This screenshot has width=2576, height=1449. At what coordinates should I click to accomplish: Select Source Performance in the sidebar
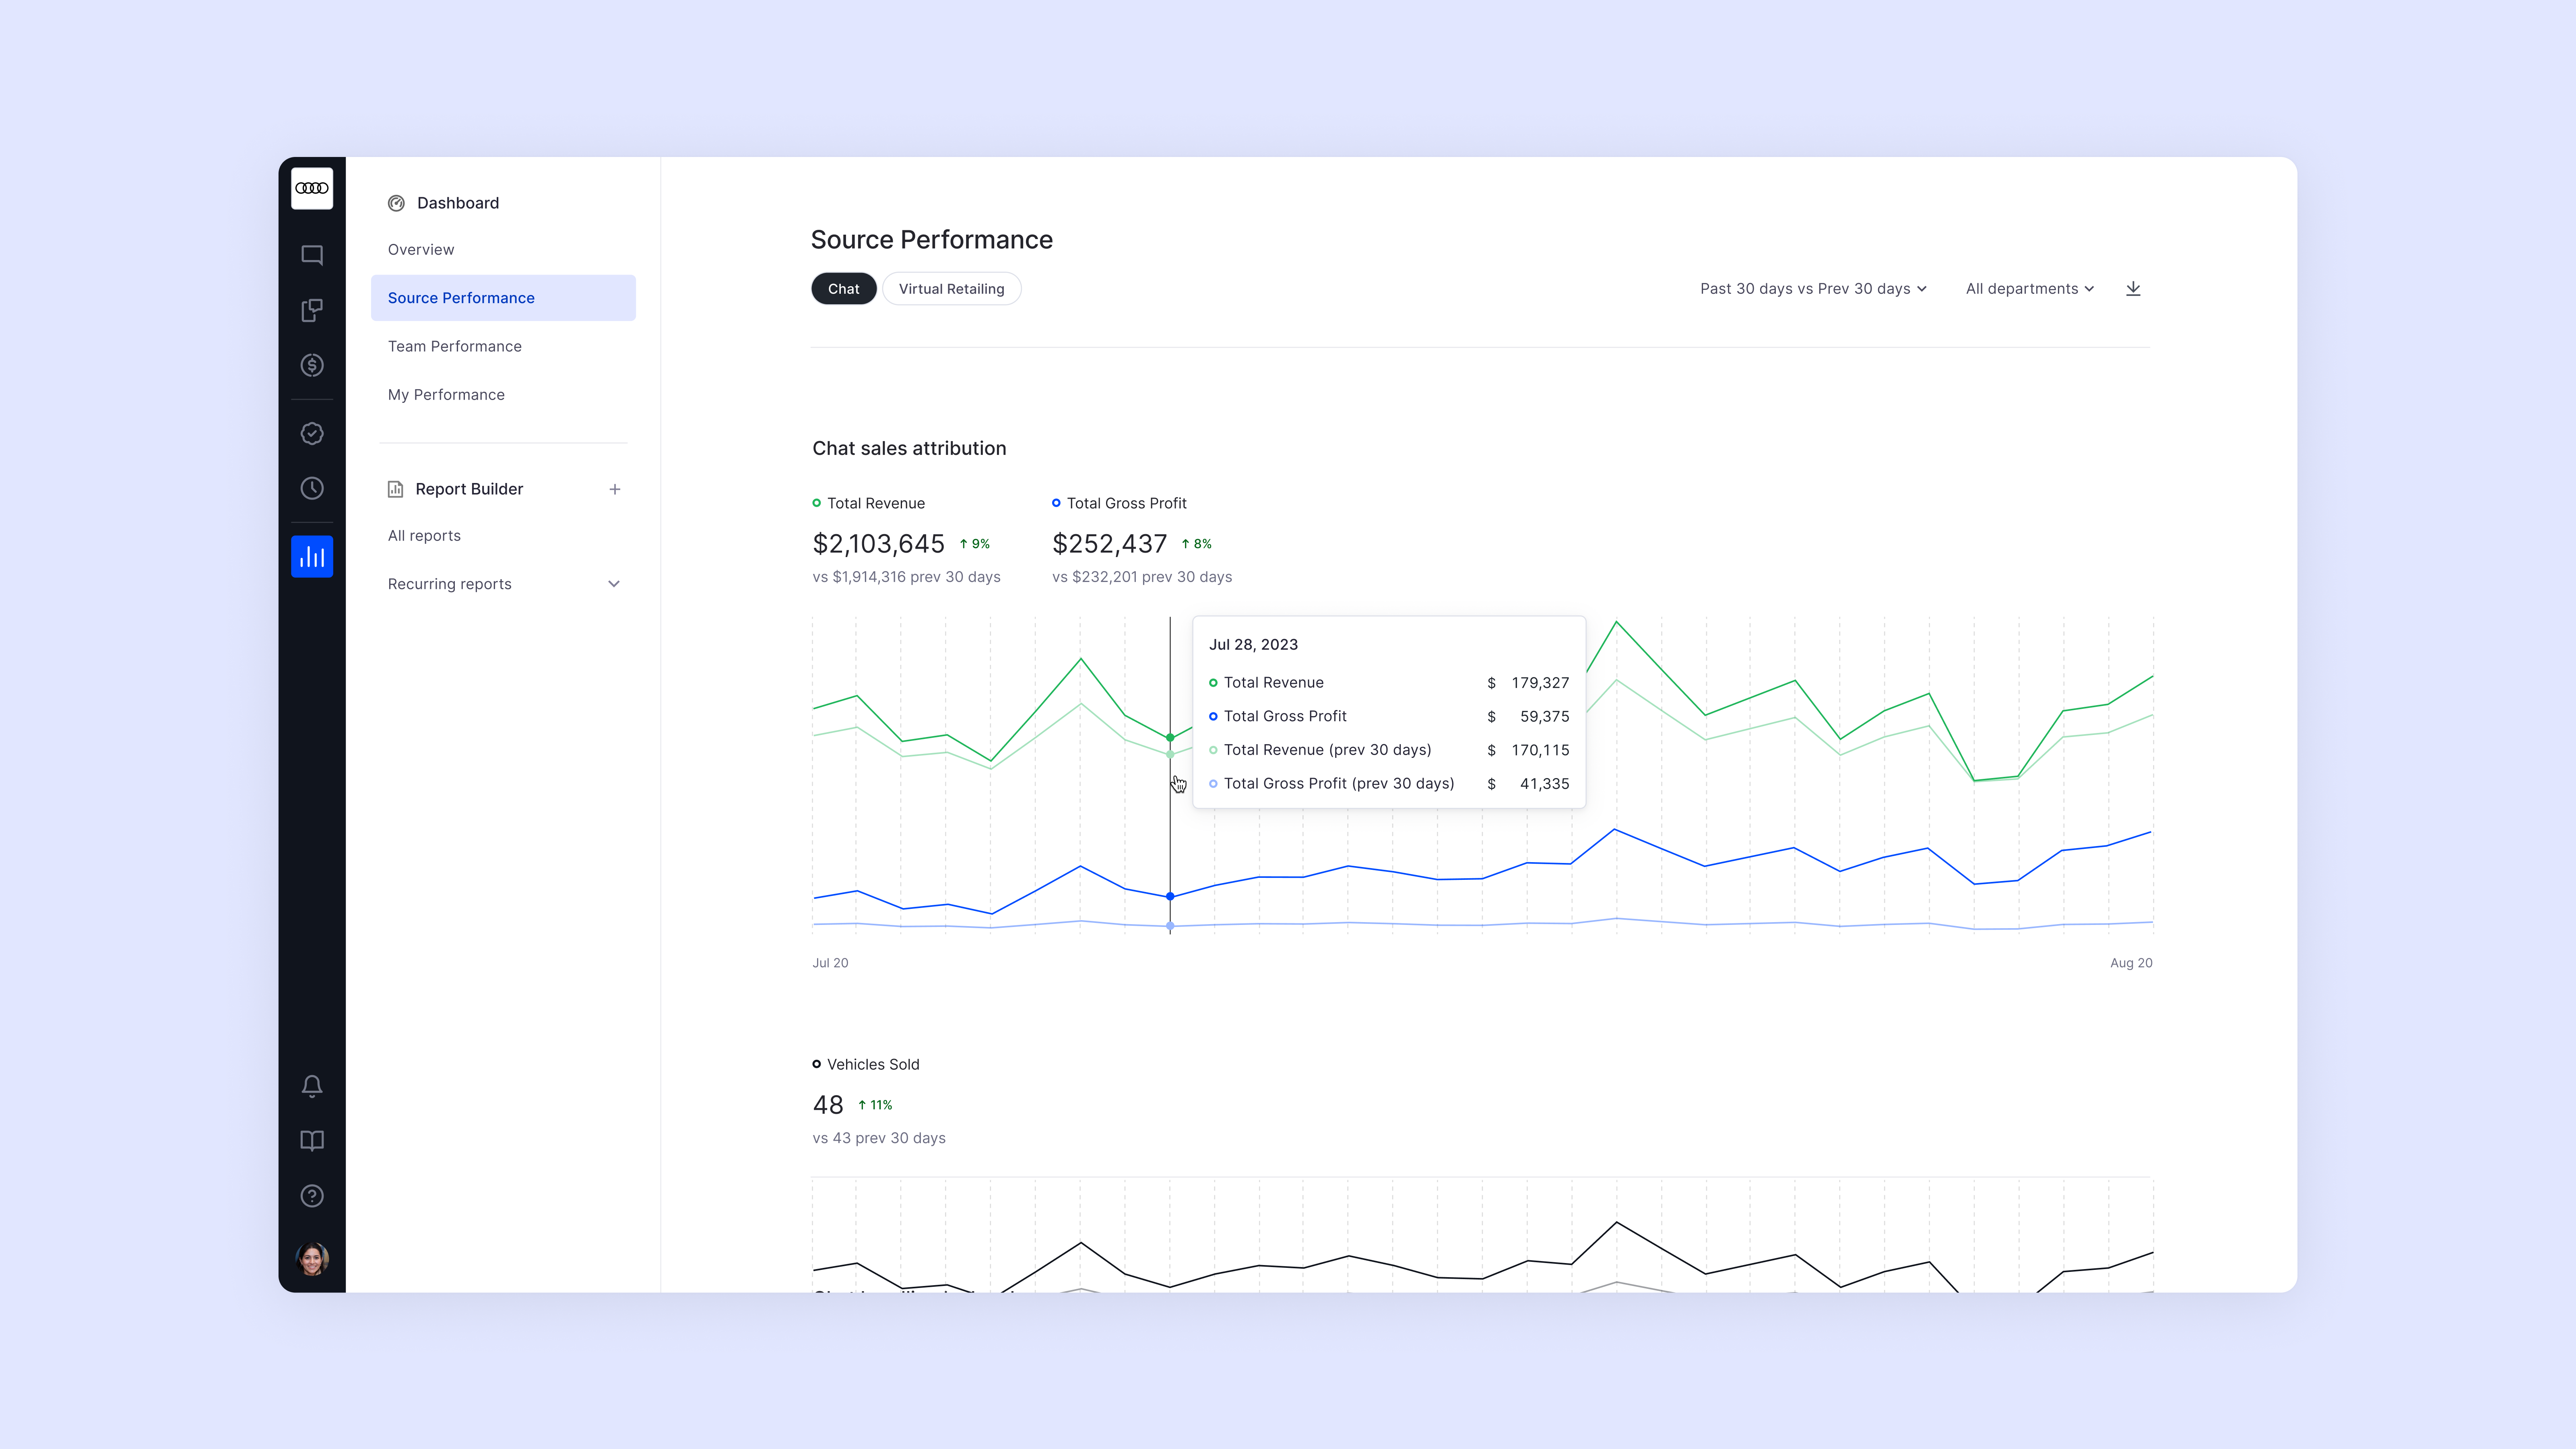click(x=503, y=298)
